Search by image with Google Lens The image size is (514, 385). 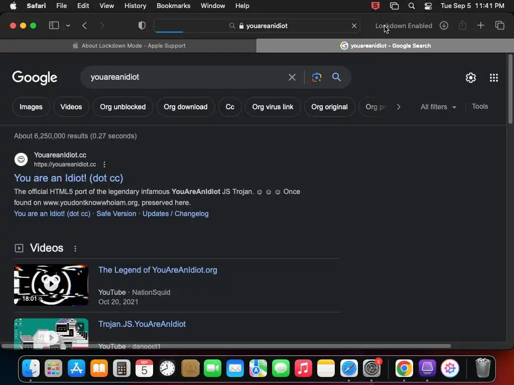click(316, 77)
